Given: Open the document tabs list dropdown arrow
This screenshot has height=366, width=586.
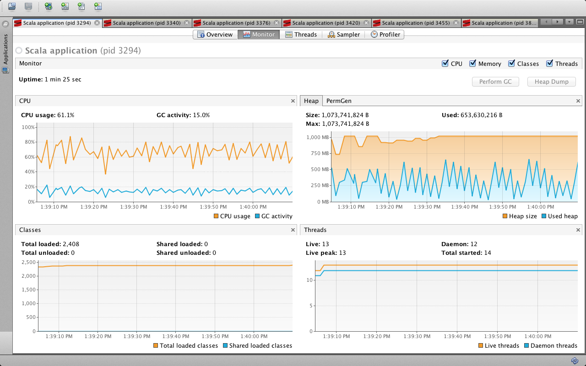Looking at the screenshot, I should (569, 22).
